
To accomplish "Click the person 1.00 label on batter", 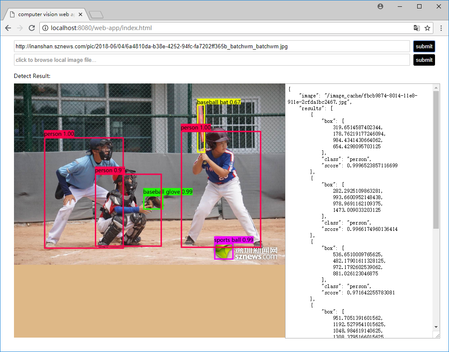I will click(196, 127).
